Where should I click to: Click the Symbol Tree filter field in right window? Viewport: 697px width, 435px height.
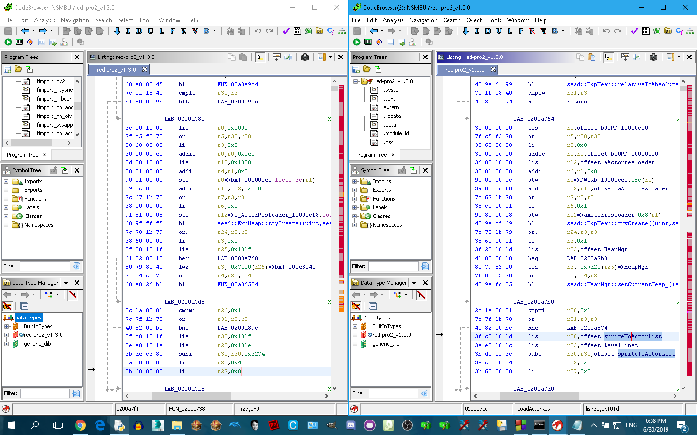(x=393, y=266)
